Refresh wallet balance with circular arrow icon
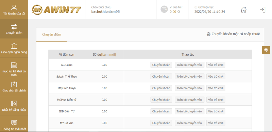 tap(179, 12)
